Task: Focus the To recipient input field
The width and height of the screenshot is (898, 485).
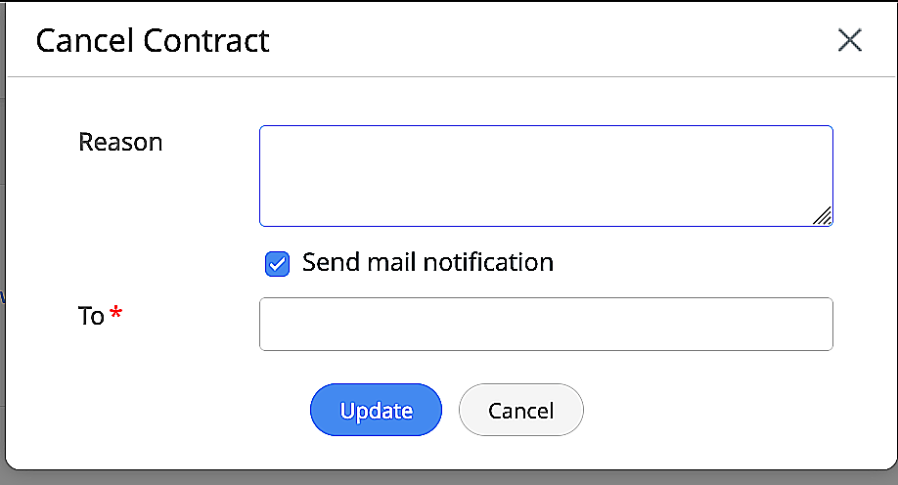Action: pyautogui.click(x=545, y=324)
